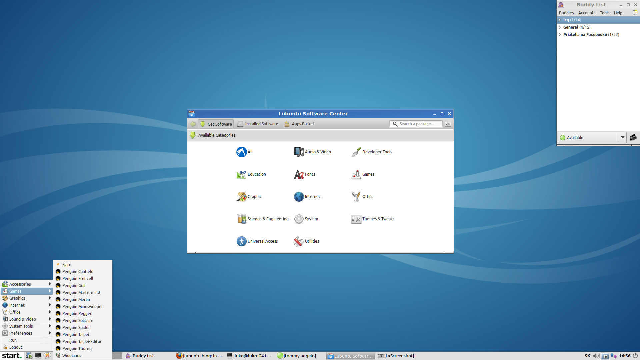
Task: Click the network icon in system tray
Action: 613,356
